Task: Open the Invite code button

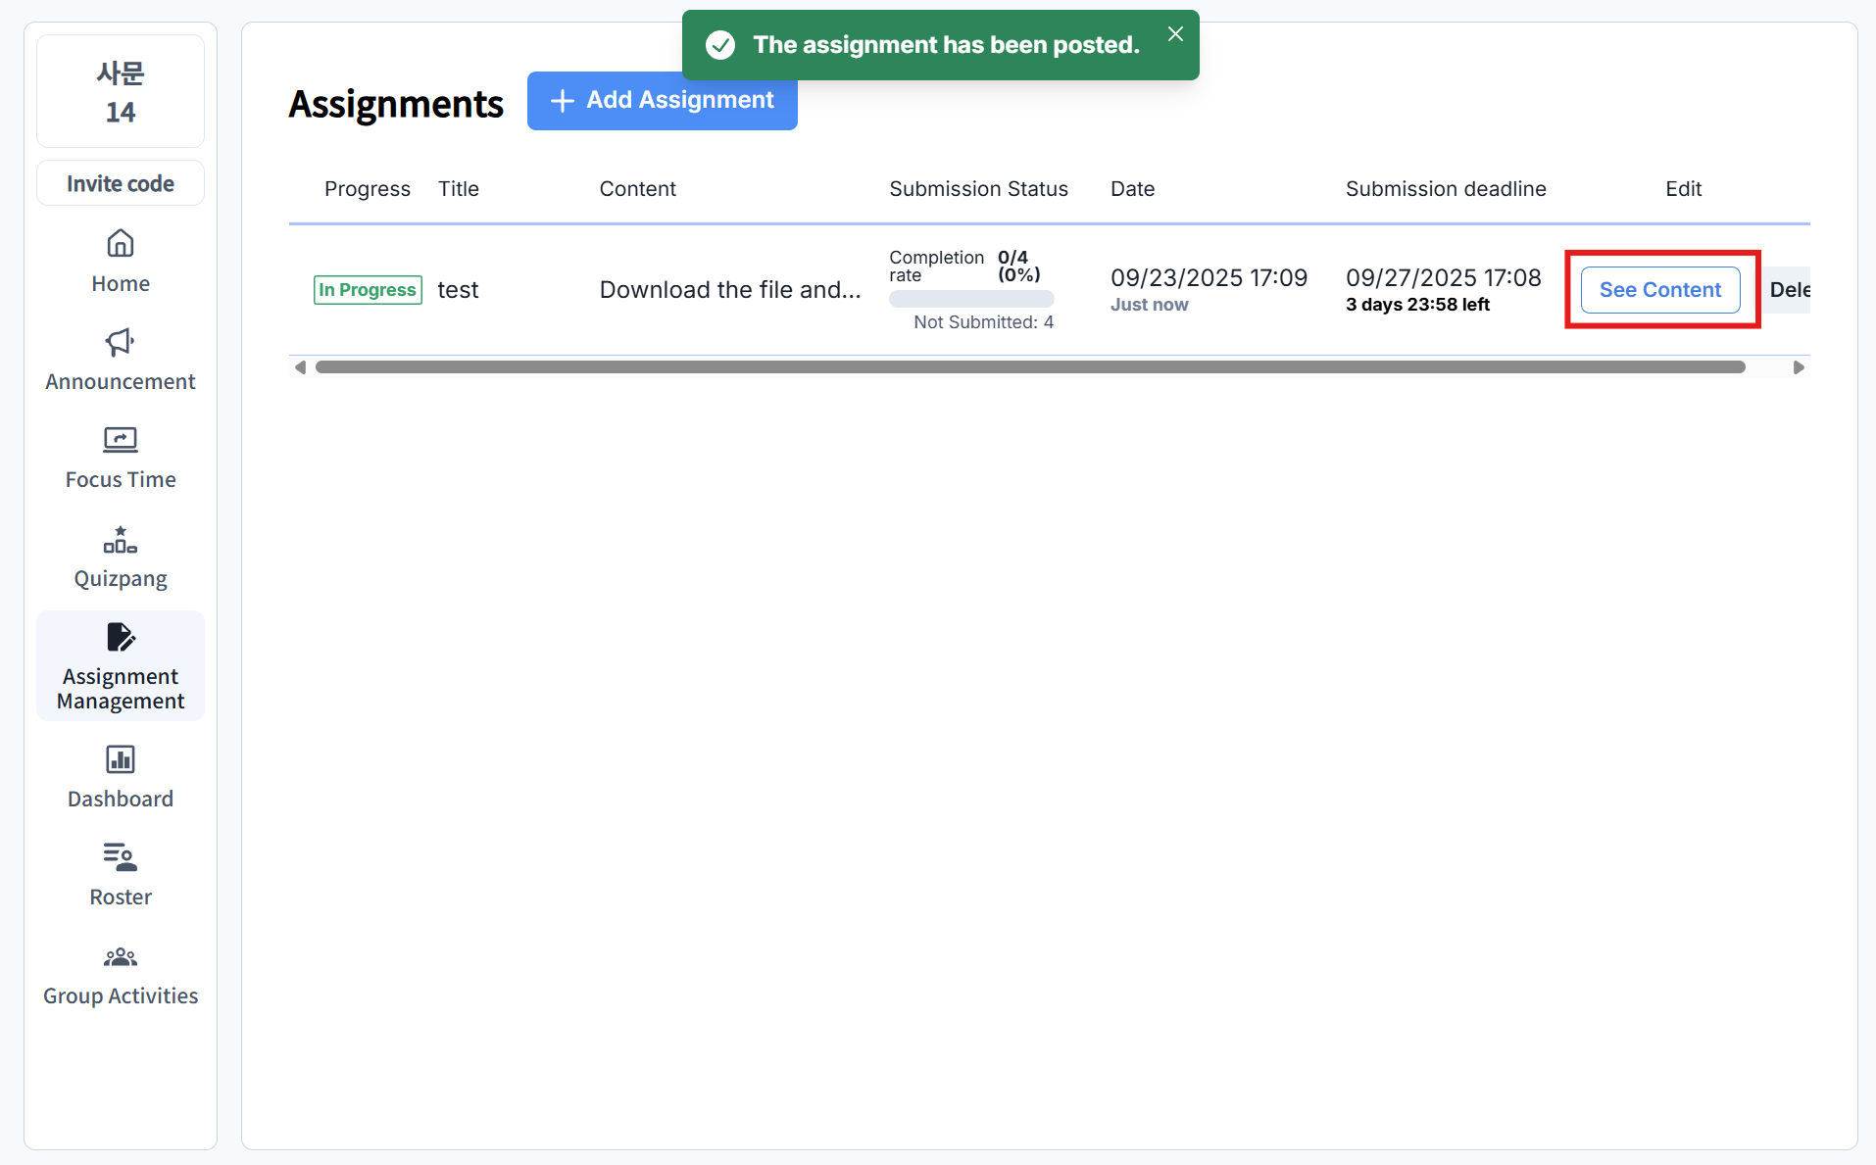Action: [x=120, y=183]
